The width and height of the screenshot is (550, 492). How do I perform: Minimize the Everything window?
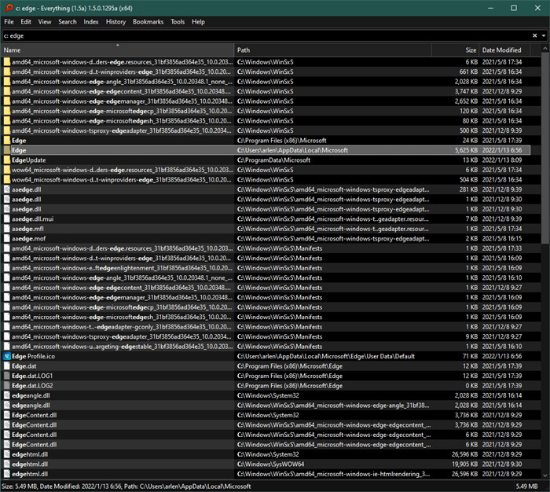click(x=491, y=8)
